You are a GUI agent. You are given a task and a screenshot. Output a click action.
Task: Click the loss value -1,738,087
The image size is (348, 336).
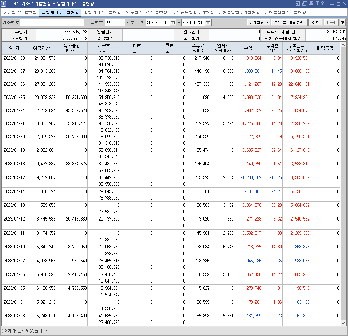251,177
